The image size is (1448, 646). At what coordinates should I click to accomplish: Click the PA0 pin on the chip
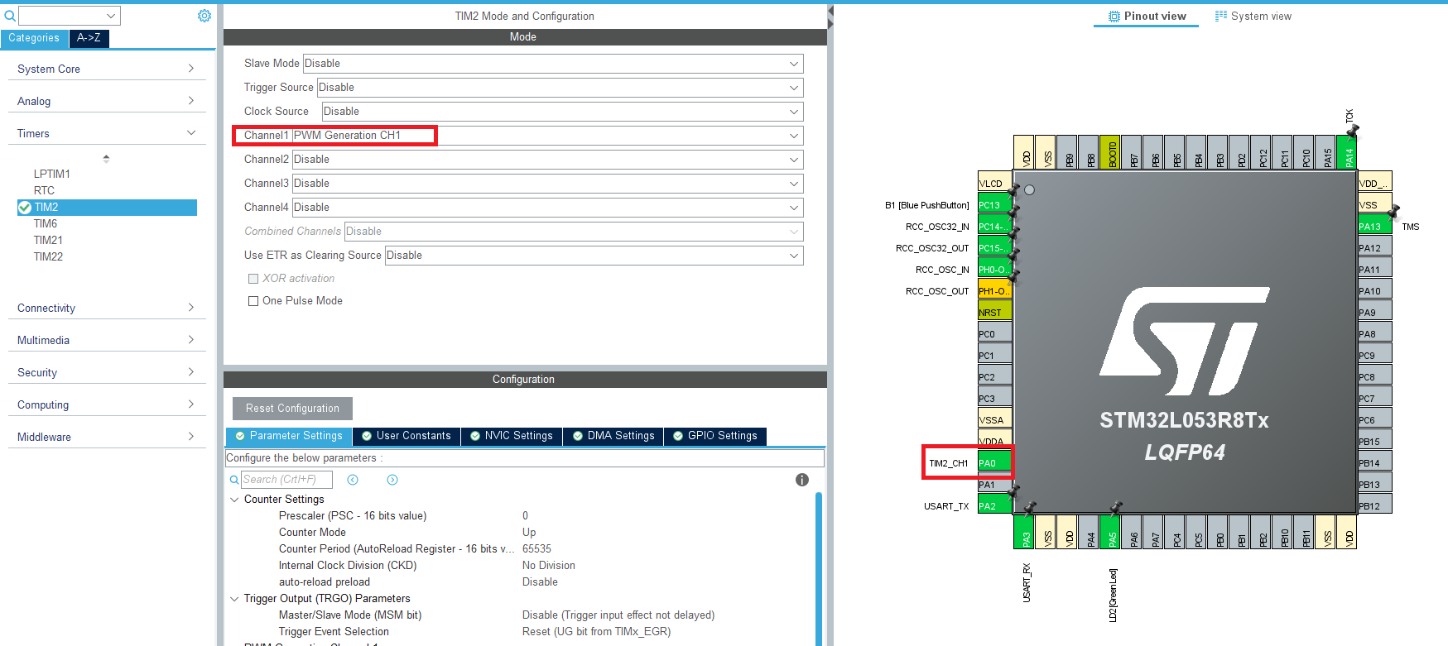click(993, 463)
